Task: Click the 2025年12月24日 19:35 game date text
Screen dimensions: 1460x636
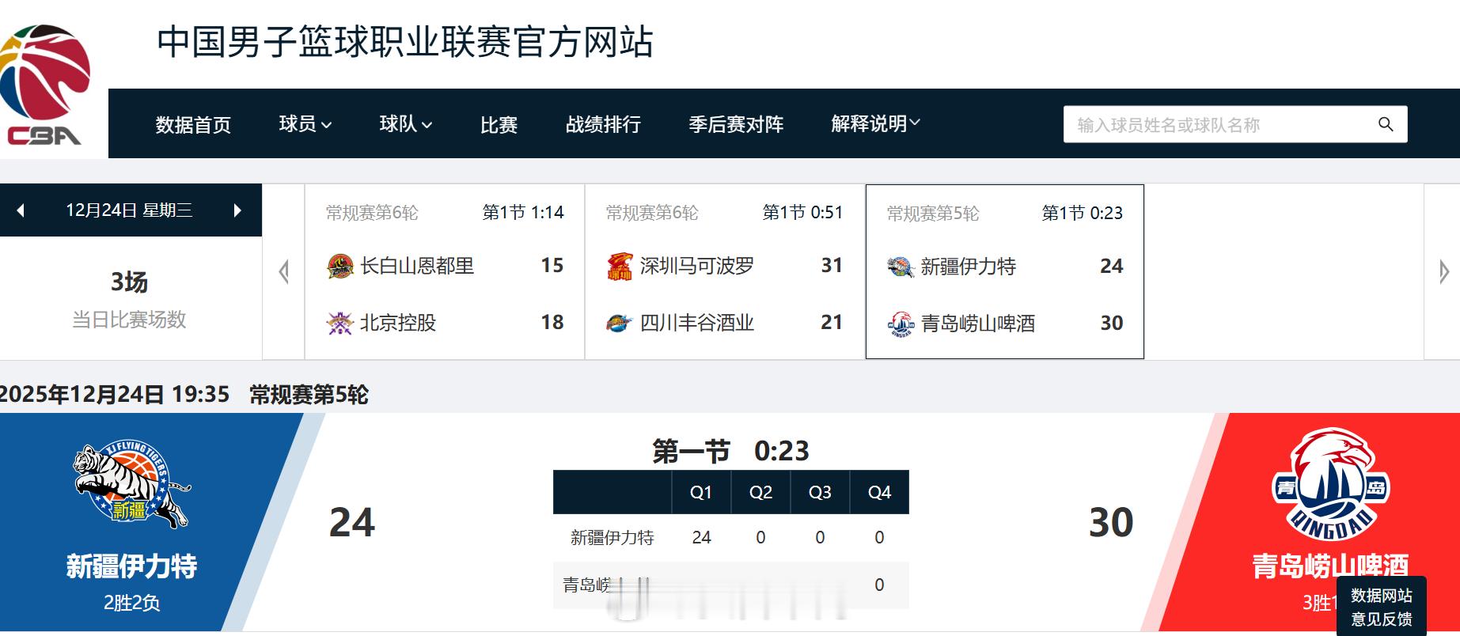Action: point(115,395)
